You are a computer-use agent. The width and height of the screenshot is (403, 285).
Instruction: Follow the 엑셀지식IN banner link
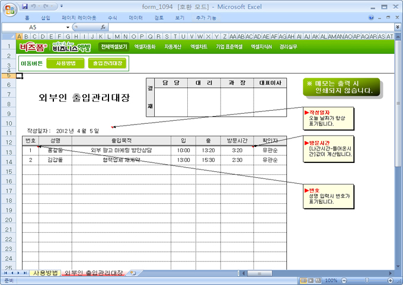point(261,47)
